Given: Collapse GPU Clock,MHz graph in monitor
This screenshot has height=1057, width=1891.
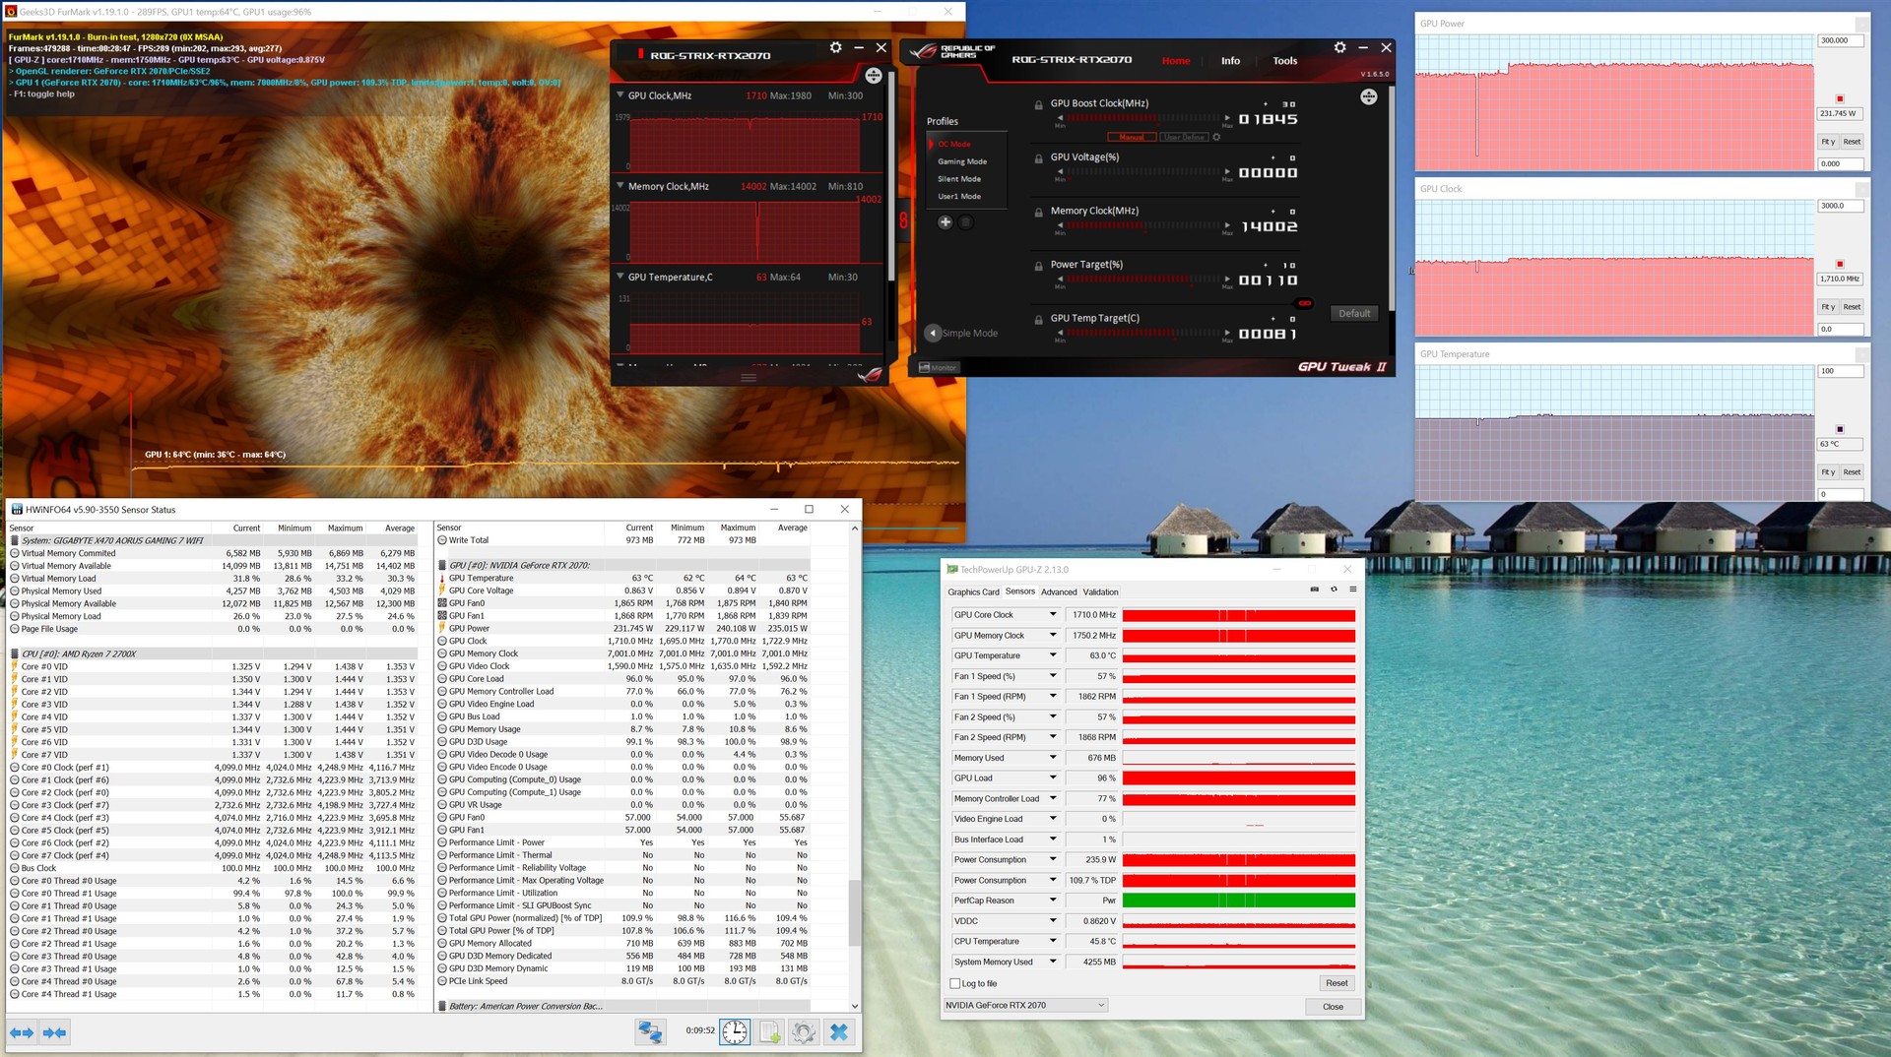Looking at the screenshot, I should tap(620, 95).
